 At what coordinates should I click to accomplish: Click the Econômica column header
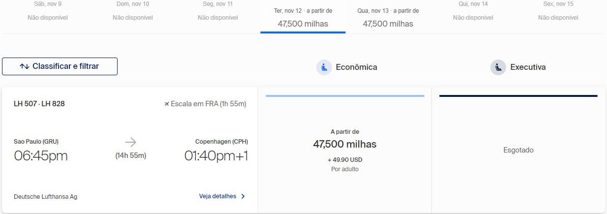point(356,67)
